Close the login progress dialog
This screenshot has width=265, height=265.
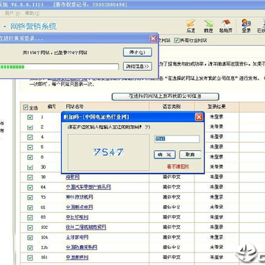coord(153,38)
